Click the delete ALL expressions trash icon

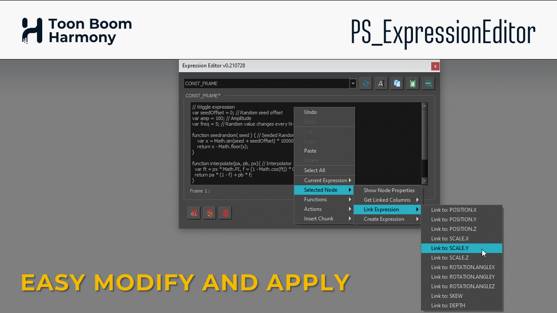(x=193, y=213)
